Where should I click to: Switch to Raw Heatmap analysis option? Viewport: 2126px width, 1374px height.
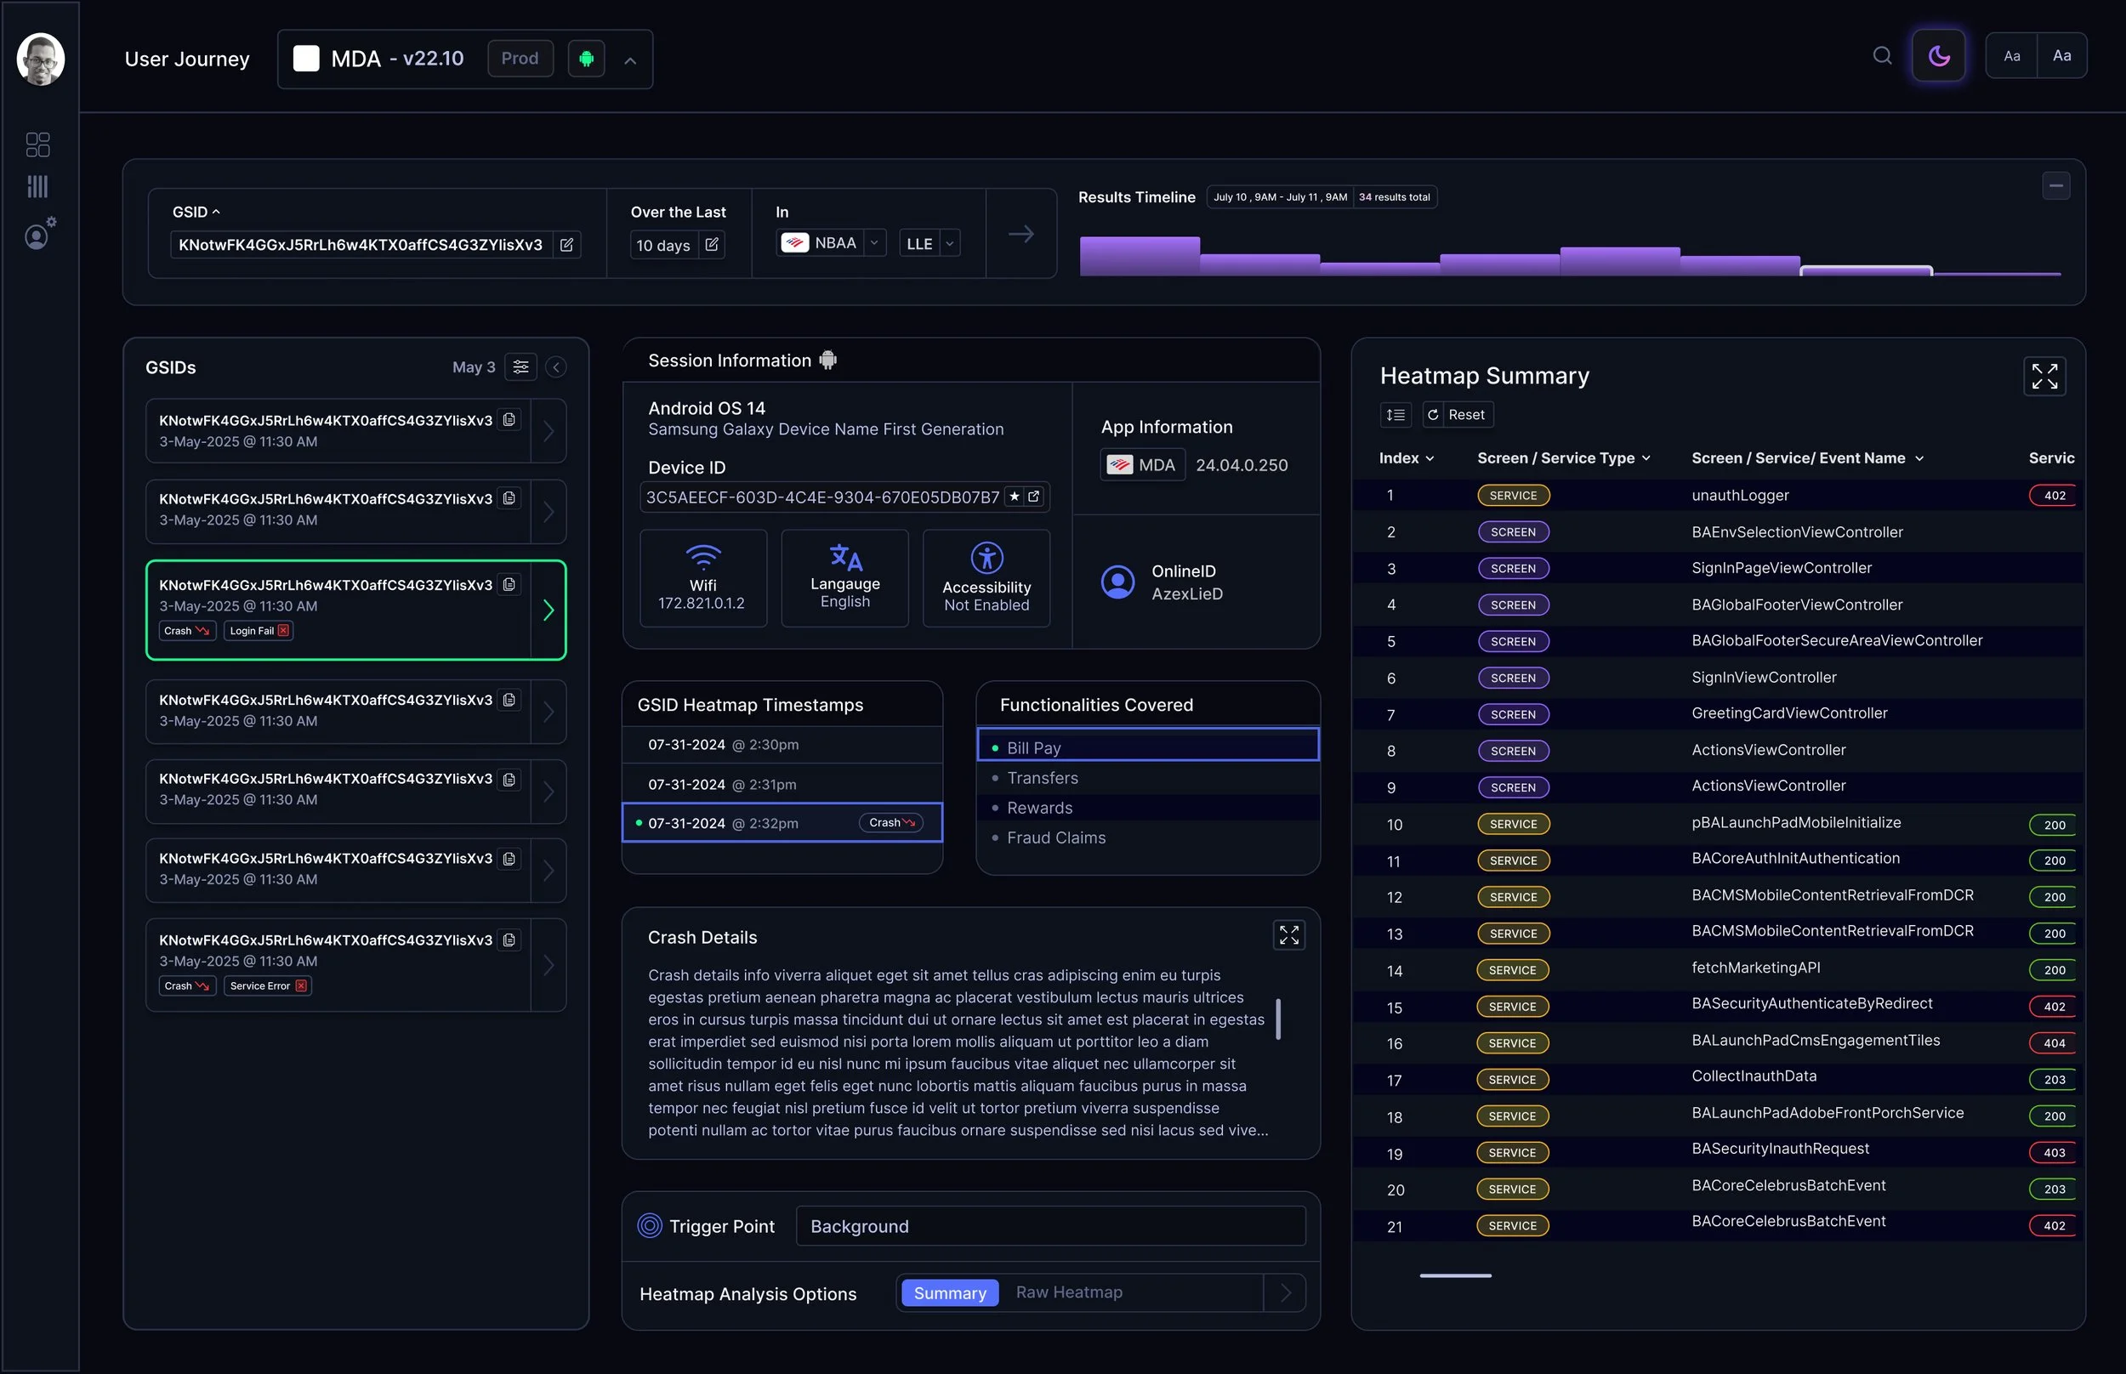[1069, 1292]
